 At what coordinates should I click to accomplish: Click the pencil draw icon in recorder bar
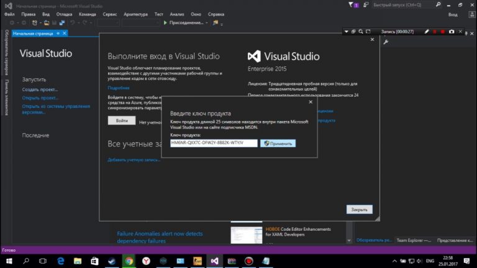point(427,32)
